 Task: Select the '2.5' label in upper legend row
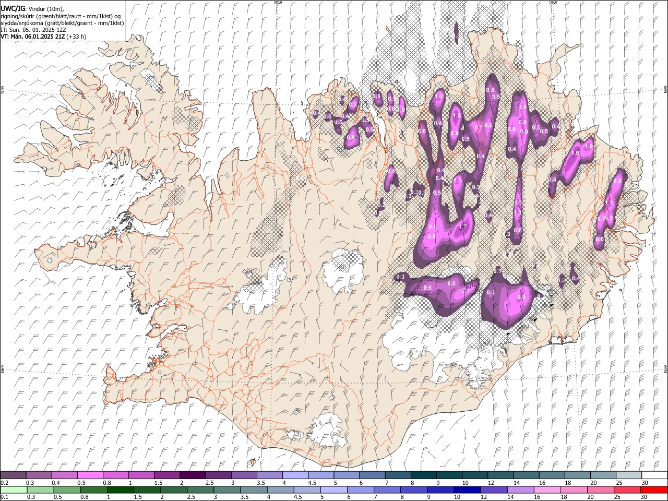tap(209, 483)
